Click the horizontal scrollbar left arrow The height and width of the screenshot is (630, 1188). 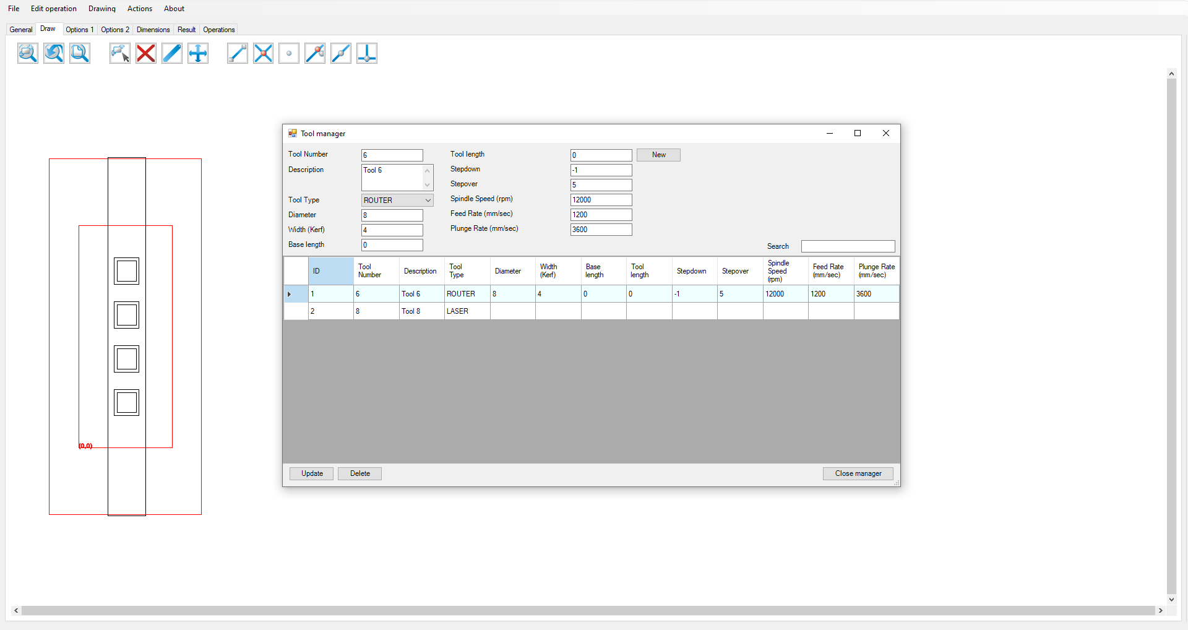pyautogui.click(x=16, y=610)
